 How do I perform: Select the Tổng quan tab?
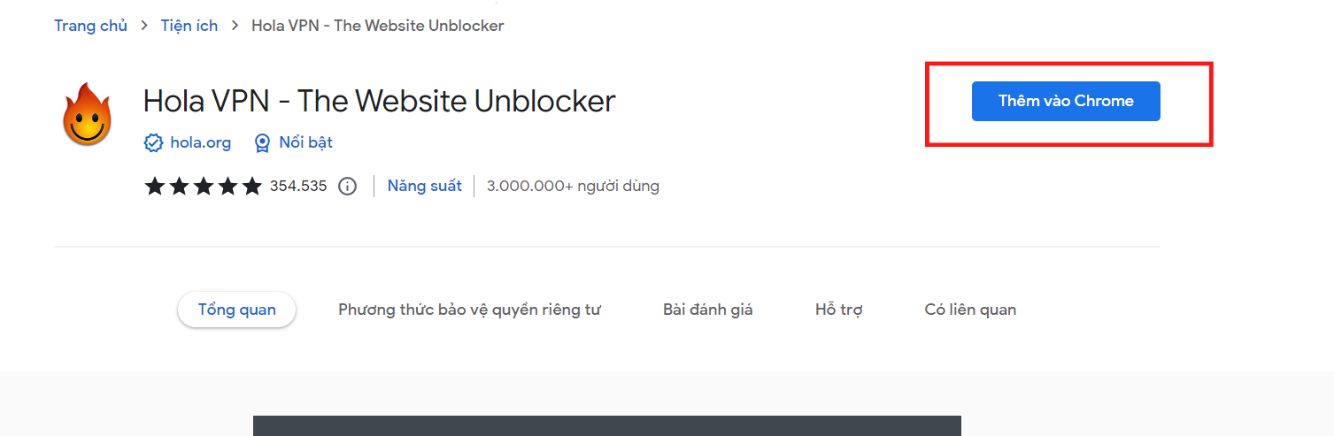click(236, 310)
